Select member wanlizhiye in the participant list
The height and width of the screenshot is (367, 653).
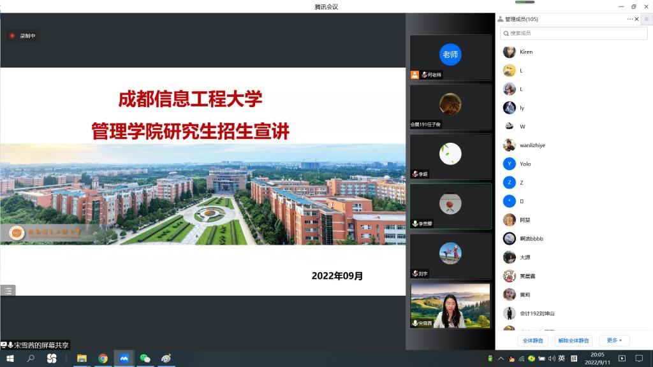(532, 145)
